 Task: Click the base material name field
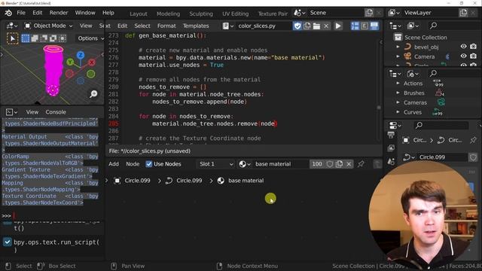[x=281, y=164]
